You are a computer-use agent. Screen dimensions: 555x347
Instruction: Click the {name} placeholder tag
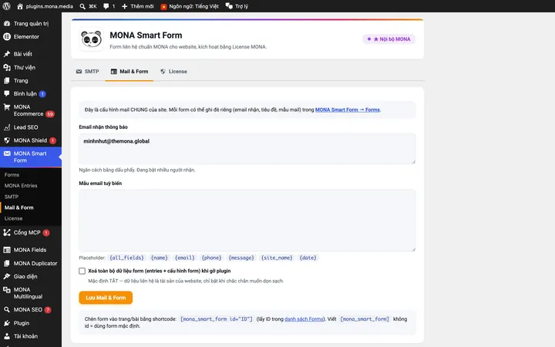[160, 258]
